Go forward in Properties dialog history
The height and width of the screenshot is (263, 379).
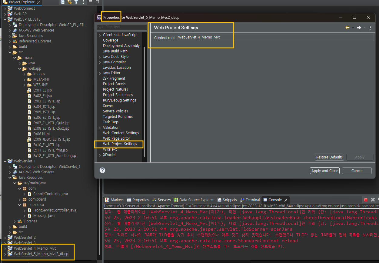coord(359,28)
